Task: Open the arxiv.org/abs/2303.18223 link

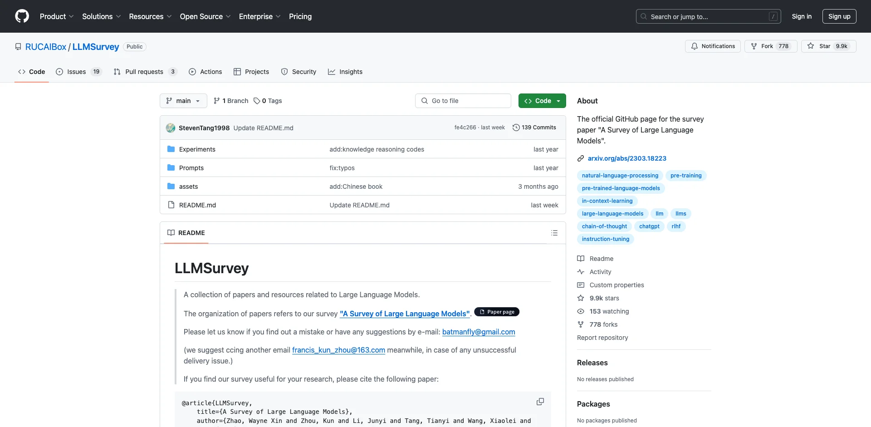Action: point(627,158)
